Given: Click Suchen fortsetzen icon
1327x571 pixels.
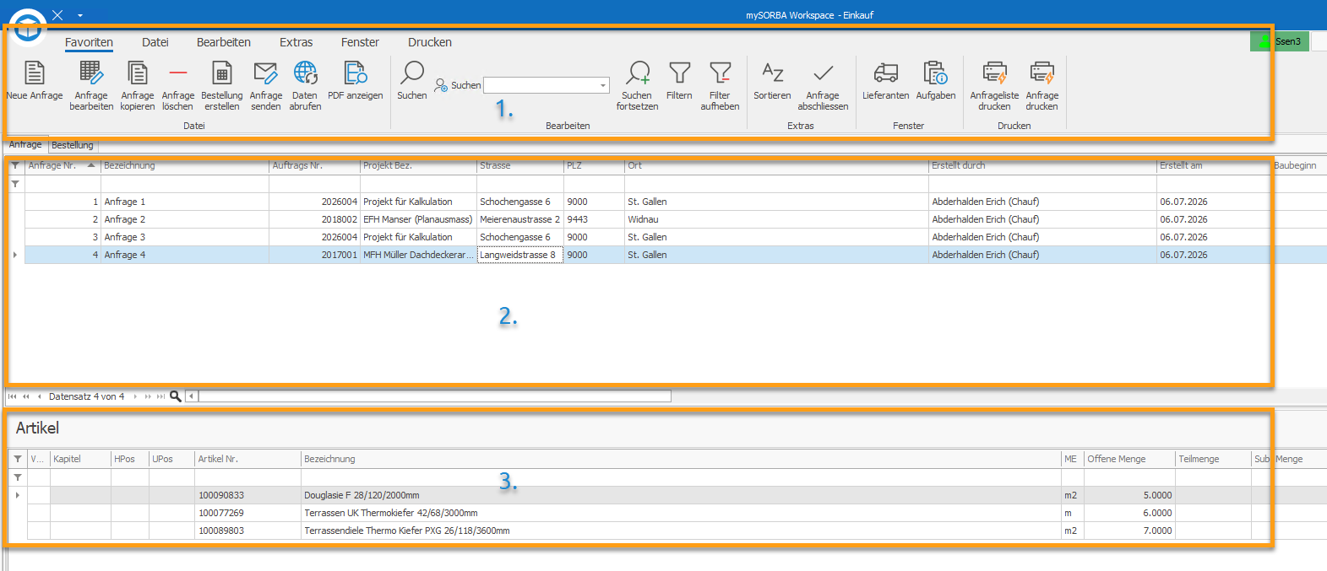Looking at the screenshot, I should (637, 73).
